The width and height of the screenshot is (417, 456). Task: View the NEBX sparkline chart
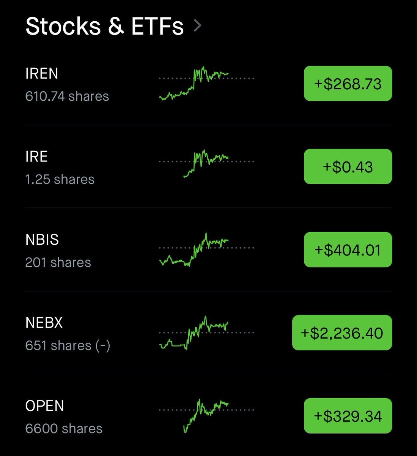click(x=206, y=332)
